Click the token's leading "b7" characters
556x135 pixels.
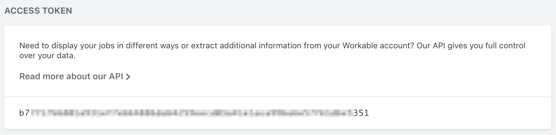[x=24, y=113]
